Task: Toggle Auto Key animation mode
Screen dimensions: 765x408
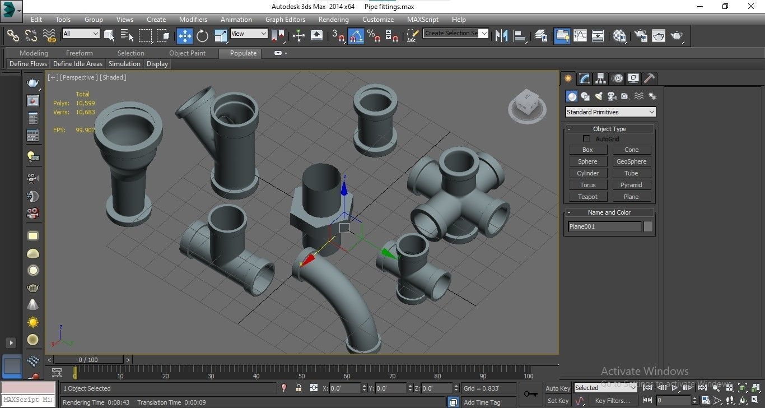Action: click(558, 388)
